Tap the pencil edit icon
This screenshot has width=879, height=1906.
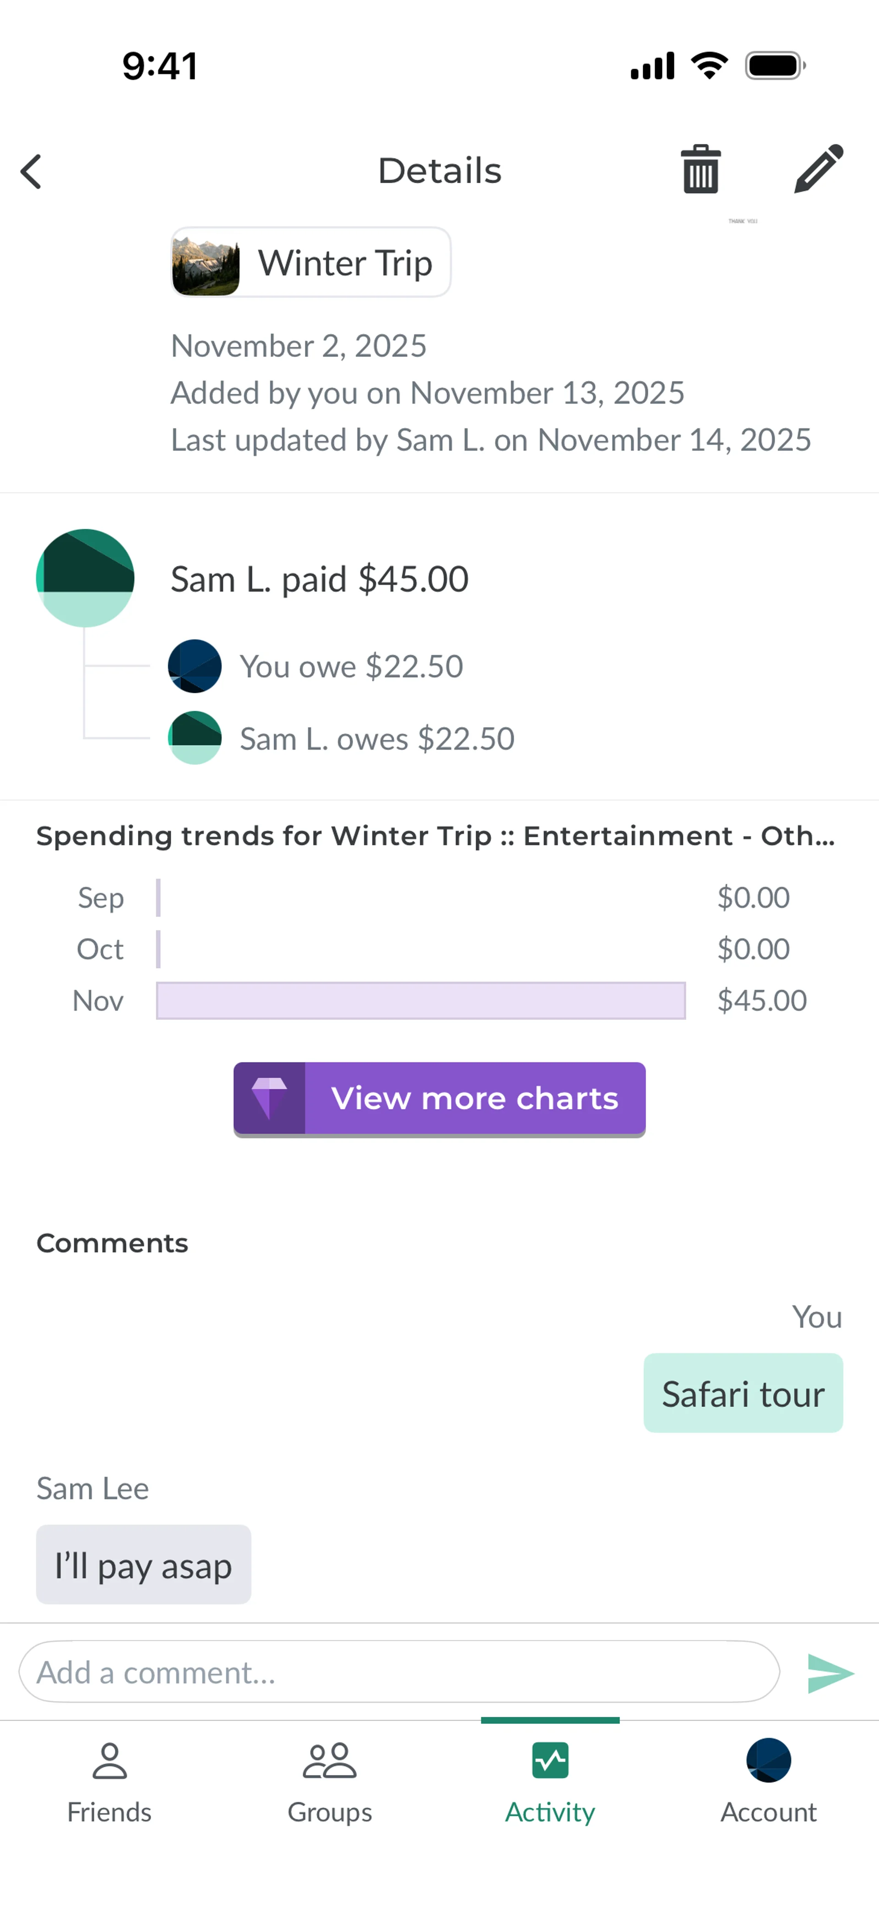click(818, 169)
